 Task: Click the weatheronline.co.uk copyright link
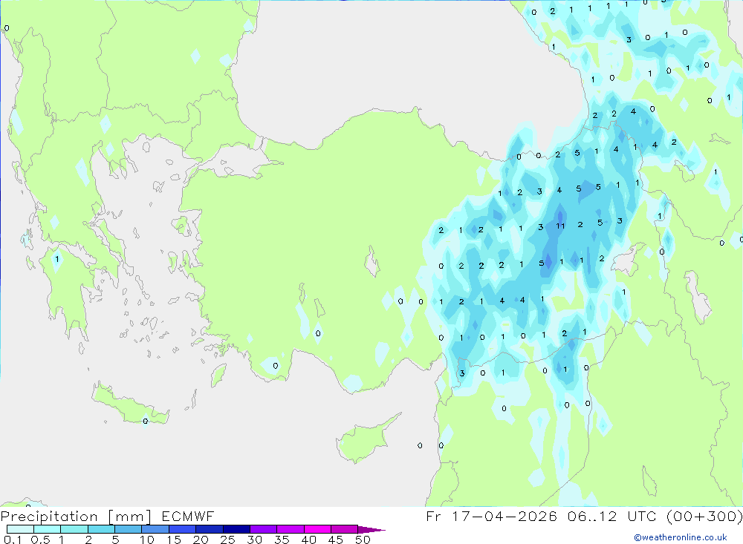point(681,537)
